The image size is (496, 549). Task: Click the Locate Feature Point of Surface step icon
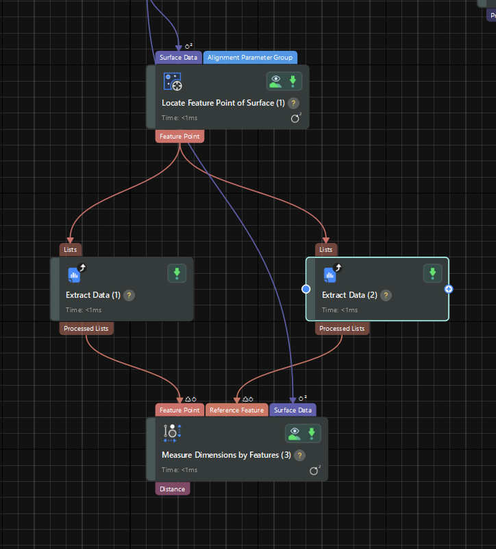172,82
